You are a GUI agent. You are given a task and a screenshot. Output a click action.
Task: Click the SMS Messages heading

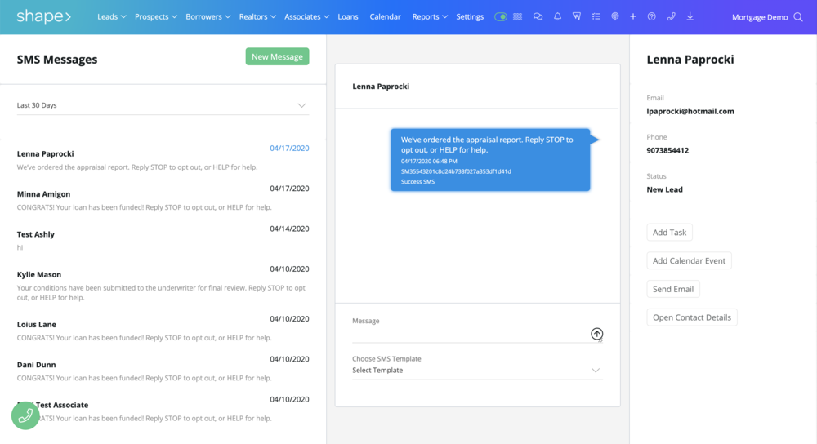(x=57, y=60)
